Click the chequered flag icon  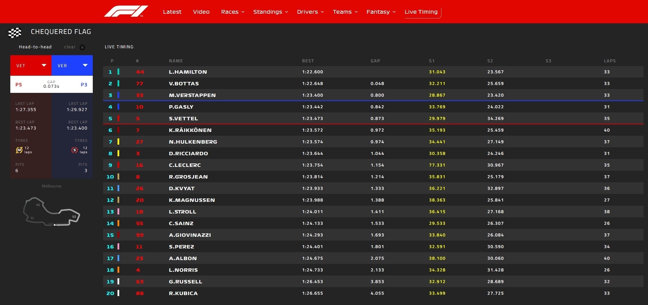tap(15, 33)
